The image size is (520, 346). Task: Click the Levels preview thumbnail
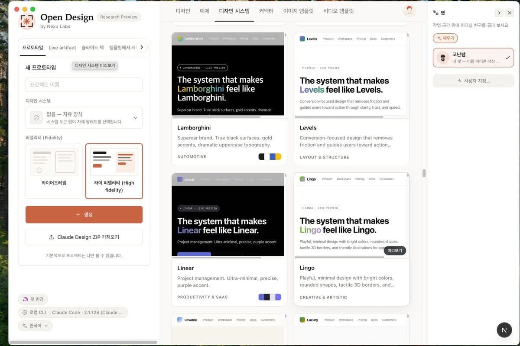coord(351,74)
